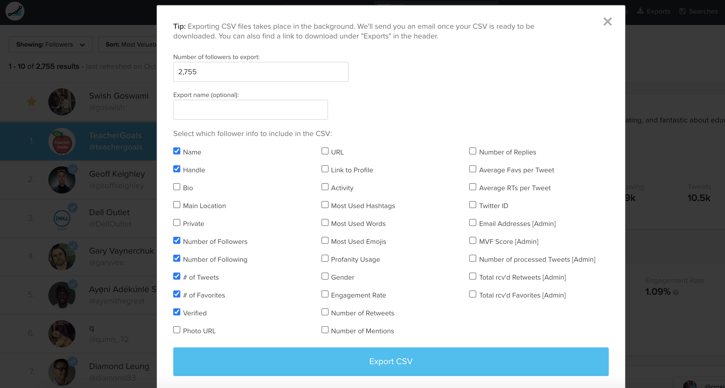Click the number of followers field
The height and width of the screenshot is (388, 725).
point(261,72)
